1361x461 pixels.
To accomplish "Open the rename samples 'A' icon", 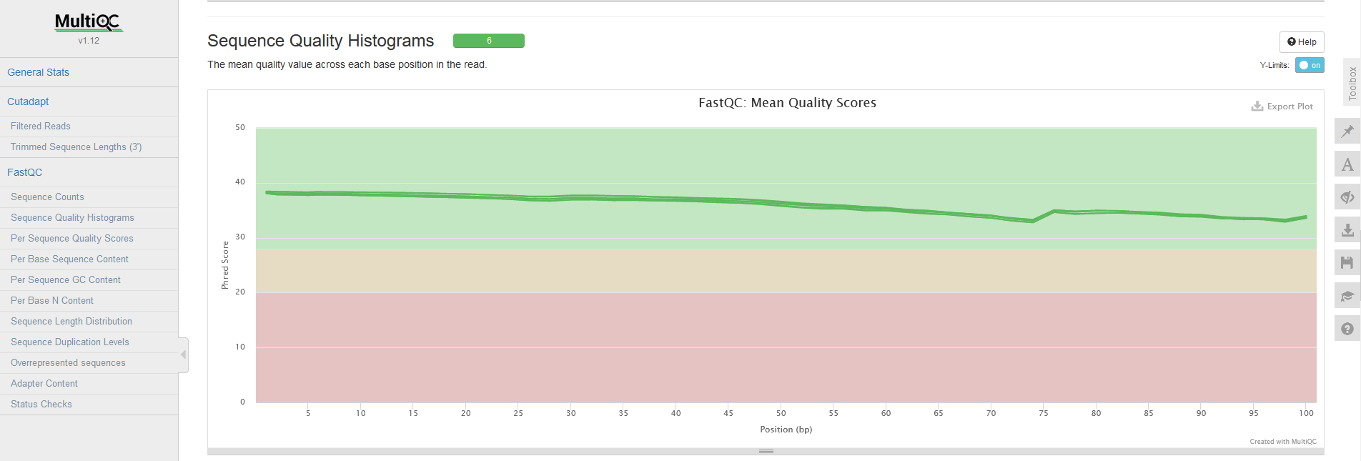I will point(1347,164).
